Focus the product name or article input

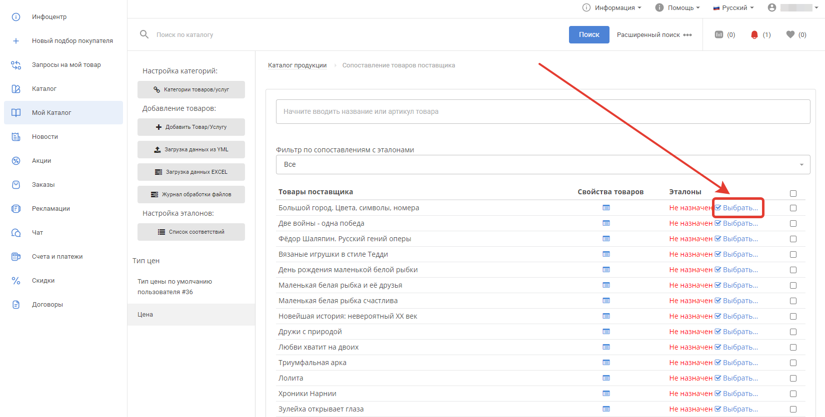[542, 111]
